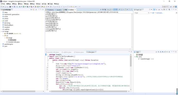Viewport: 178px width, 95px height.
Task: Switch to the Javadoc tab
Action: (58, 10)
